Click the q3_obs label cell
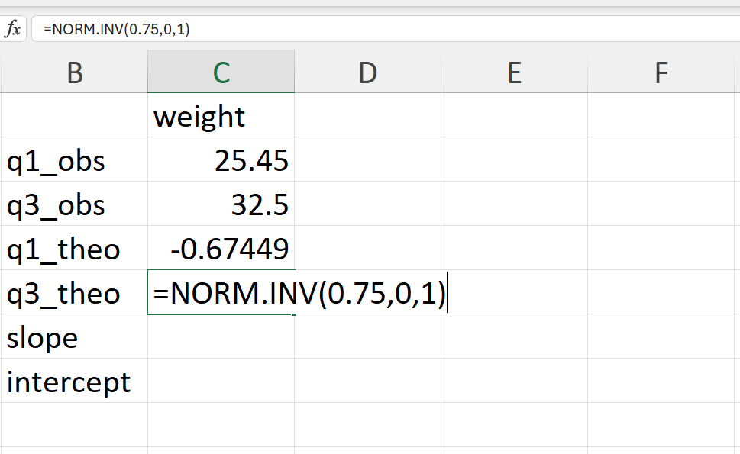This screenshot has height=454, width=740. [x=74, y=204]
